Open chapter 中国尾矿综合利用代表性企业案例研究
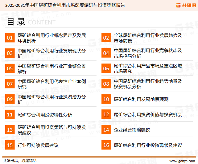This screenshot has height=164, width=198. tap(52, 84)
